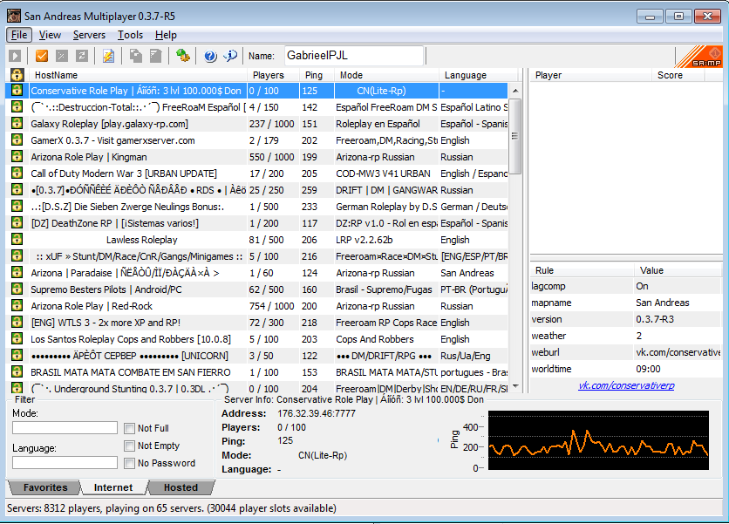The width and height of the screenshot is (729, 524).
Task: Click lock icon beside Lawless Roleplay
Action: tap(17, 240)
